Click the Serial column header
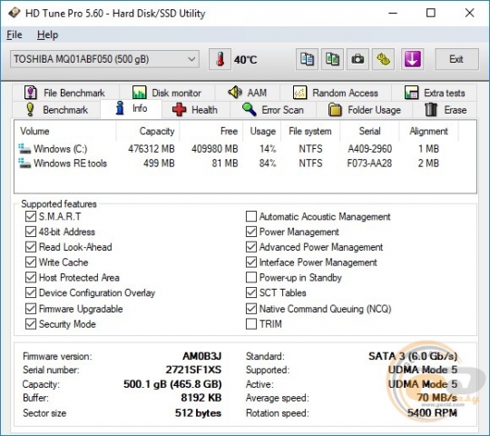 pyautogui.click(x=369, y=131)
